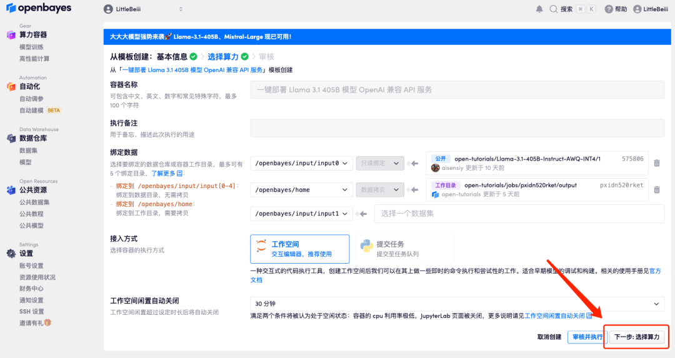Open 公共教程 in sidebar
The width and height of the screenshot is (675, 358).
pos(31,214)
